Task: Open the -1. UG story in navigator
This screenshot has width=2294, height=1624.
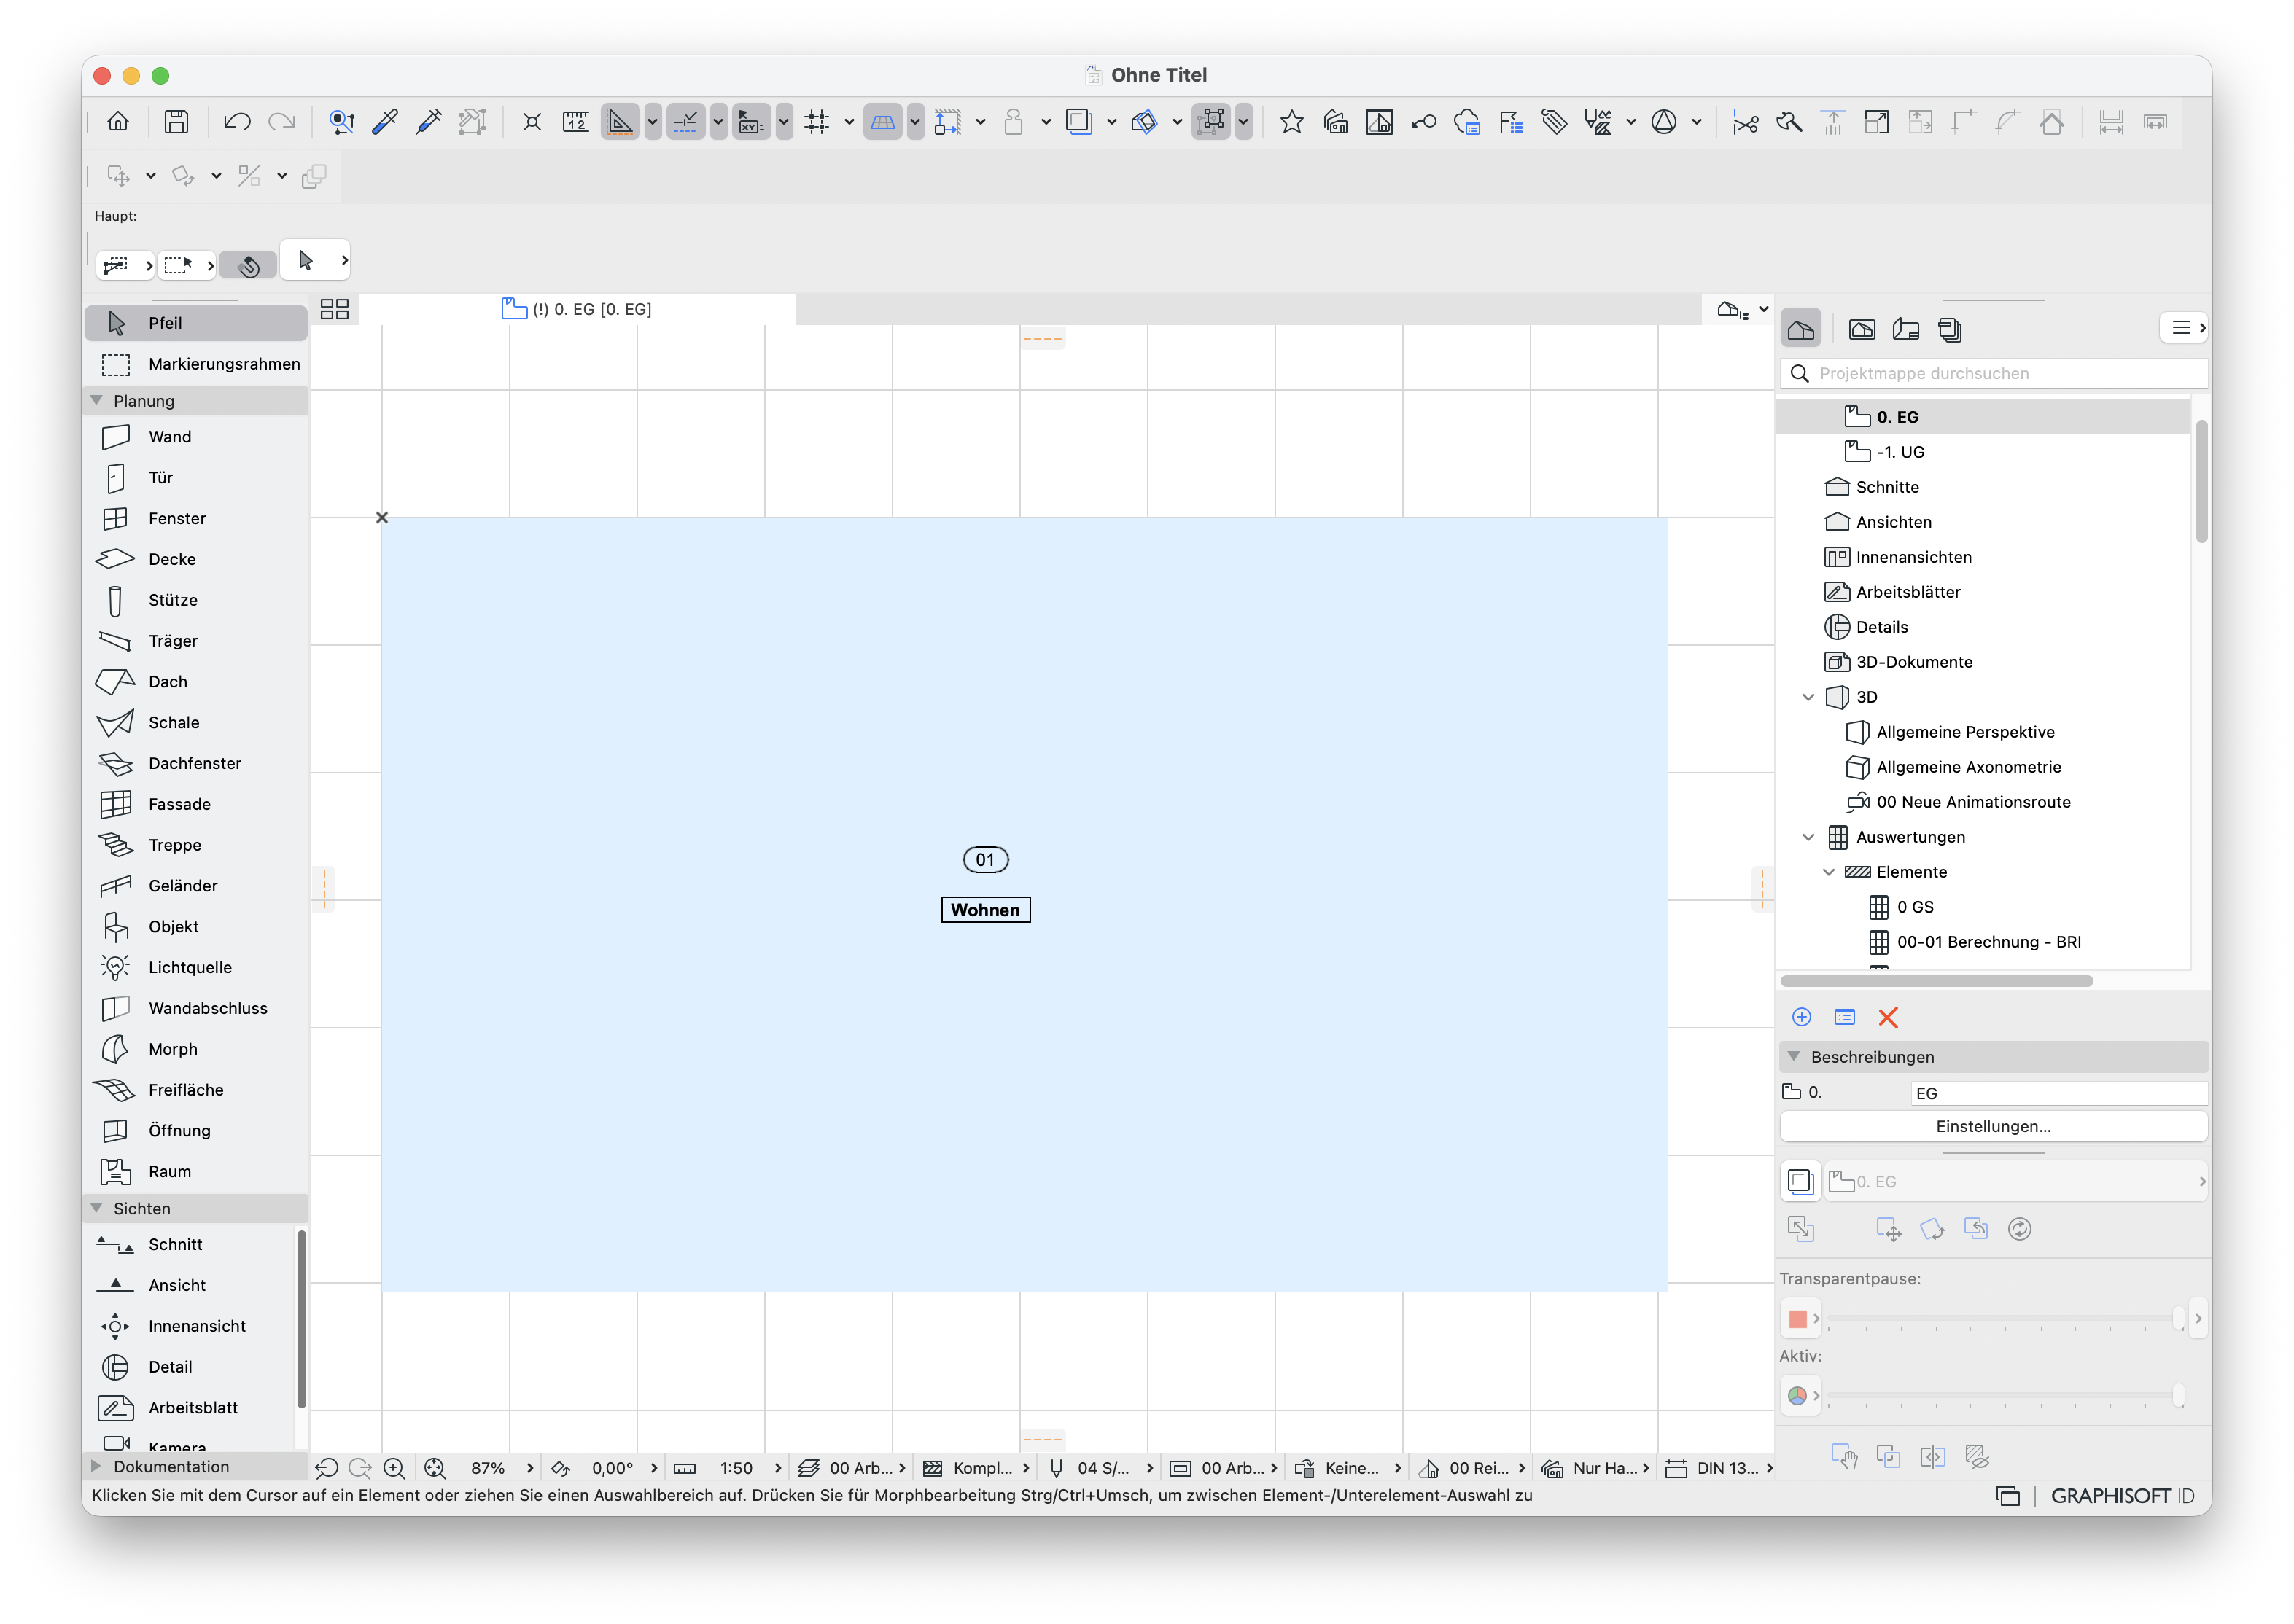Action: [x=1900, y=452]
